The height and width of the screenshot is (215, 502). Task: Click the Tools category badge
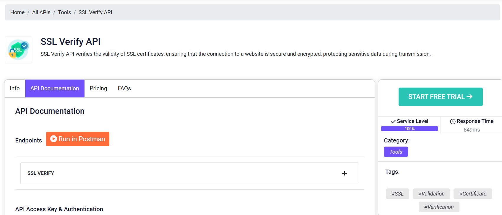[396, 152]
